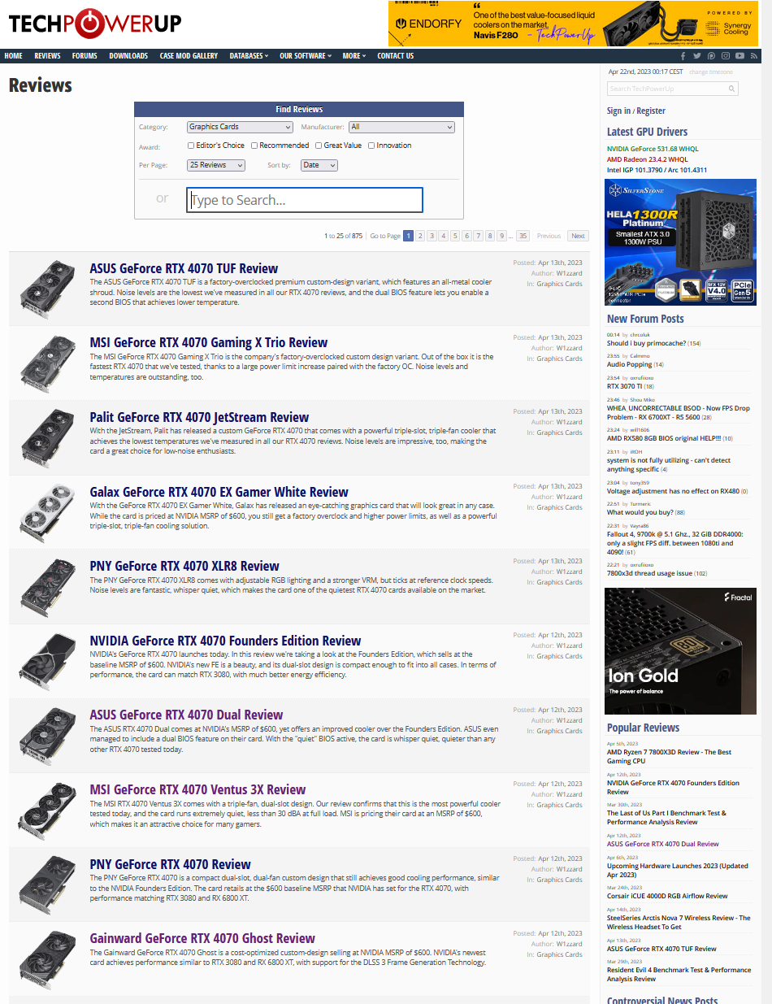Open Gainward RTX 4070 Ghost Review title
Viewport: 772px width, 1004px height.
(x=202, y=938)
